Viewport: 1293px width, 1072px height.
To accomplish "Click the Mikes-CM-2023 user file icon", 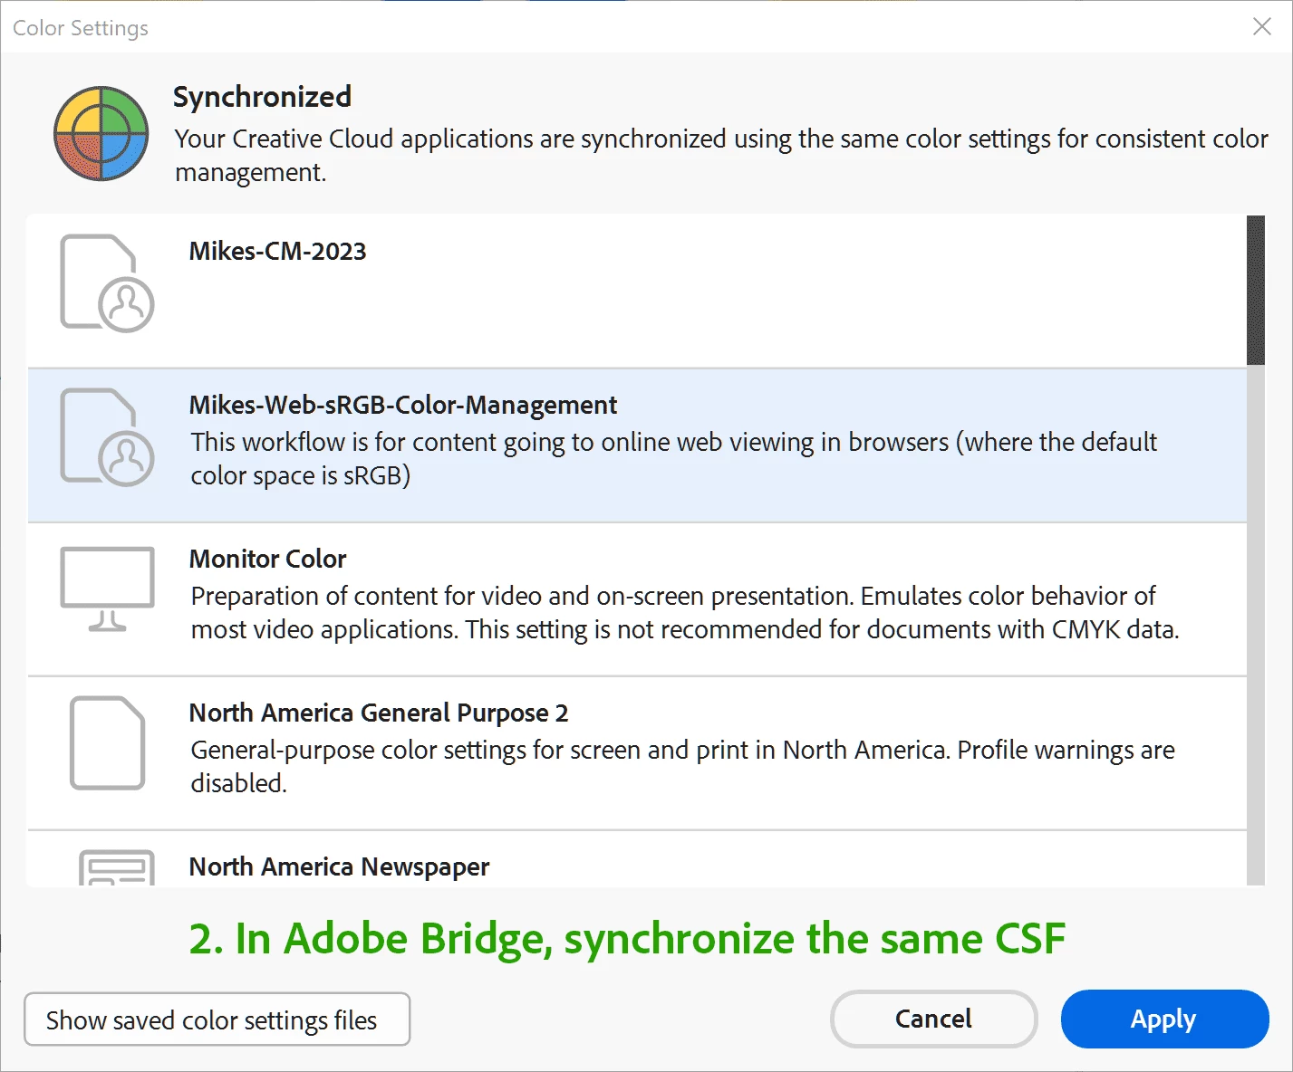I will pos(107,283).
